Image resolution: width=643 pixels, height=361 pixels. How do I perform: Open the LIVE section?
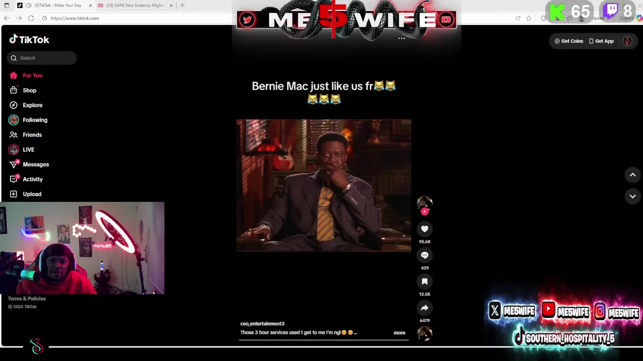point(28,149)
